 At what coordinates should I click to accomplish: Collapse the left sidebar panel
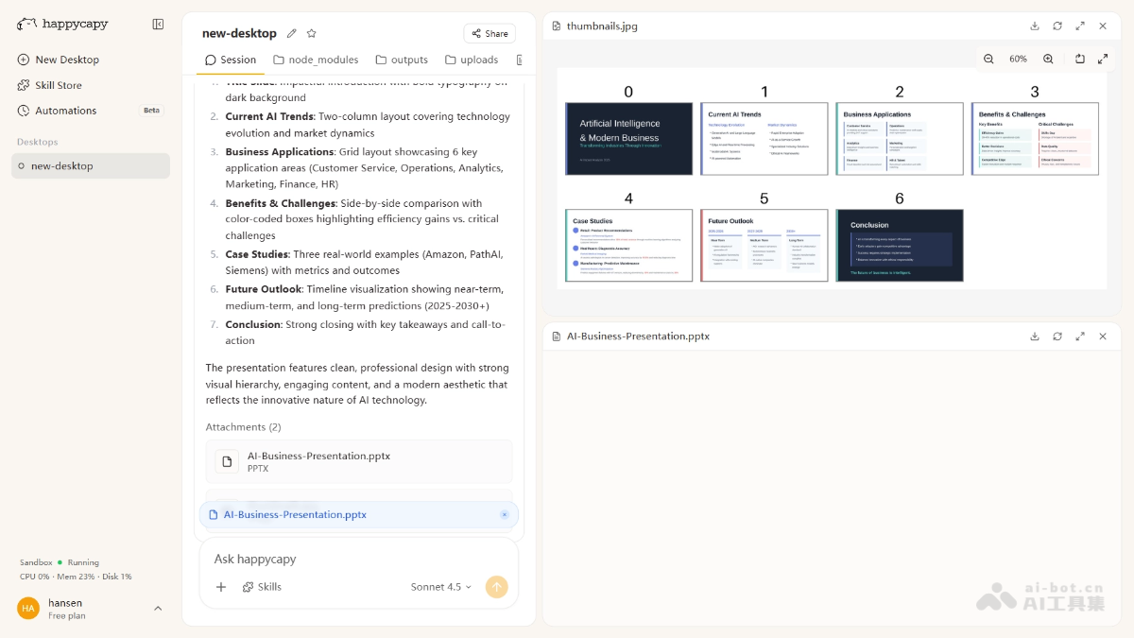pos(158,24)
